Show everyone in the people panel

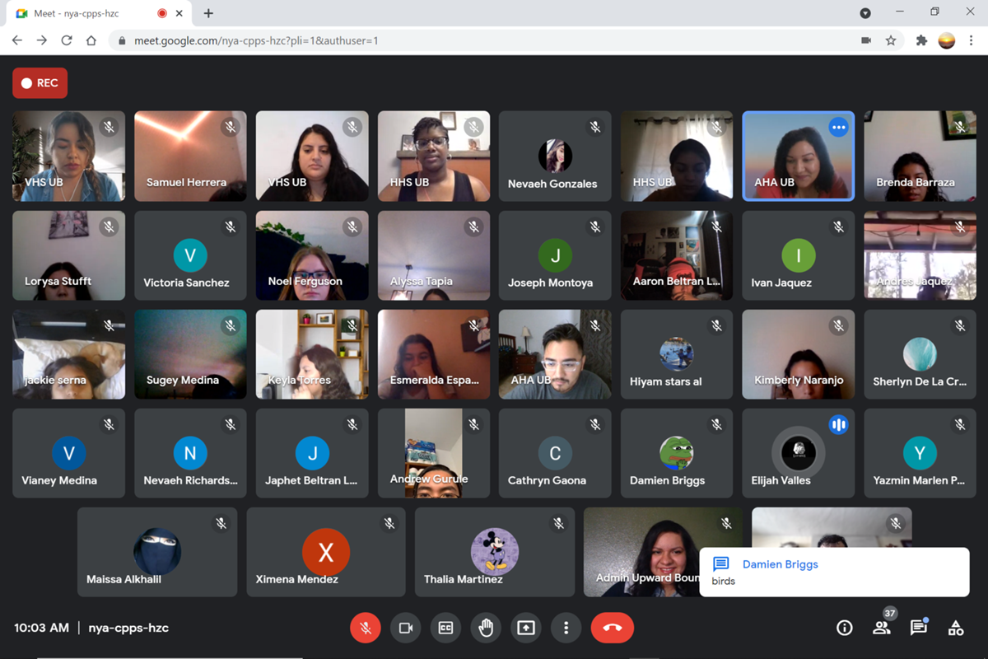point(882,628)
